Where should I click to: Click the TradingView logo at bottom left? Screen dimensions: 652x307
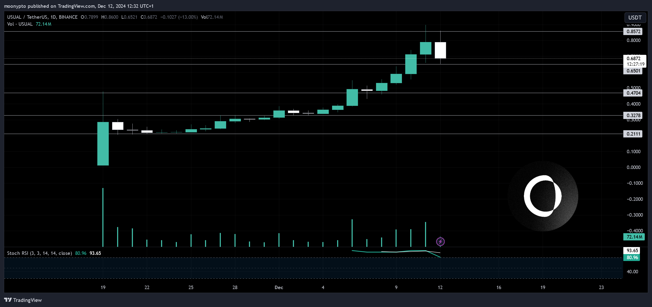click(x=23, y=300)
